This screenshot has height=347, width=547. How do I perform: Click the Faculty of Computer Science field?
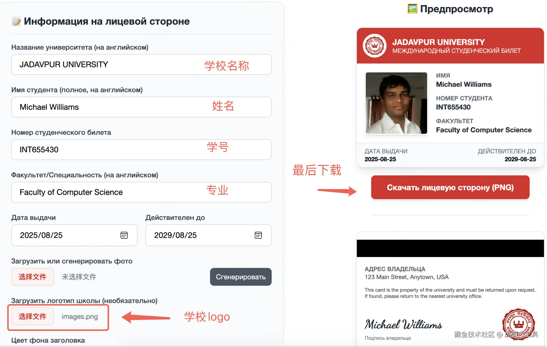(141, 192)
